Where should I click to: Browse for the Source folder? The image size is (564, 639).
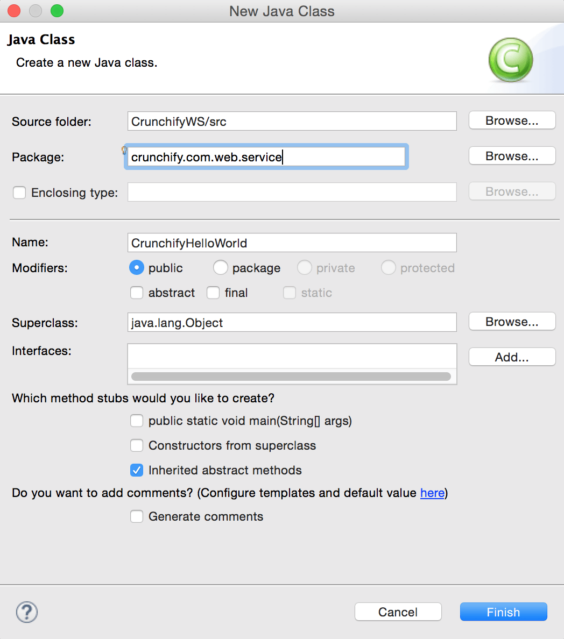pos(512,120)
